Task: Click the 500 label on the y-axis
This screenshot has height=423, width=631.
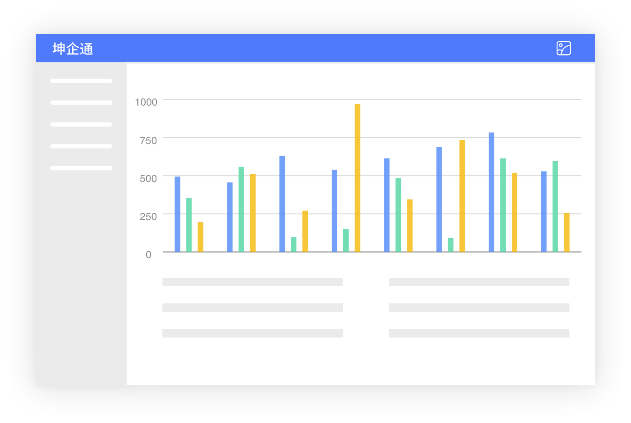Action: pyautogui.click(x=148, y=179)
